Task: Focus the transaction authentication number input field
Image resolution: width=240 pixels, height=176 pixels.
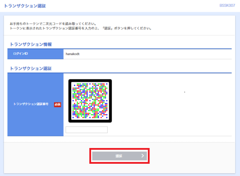Action: pos(87,130)
